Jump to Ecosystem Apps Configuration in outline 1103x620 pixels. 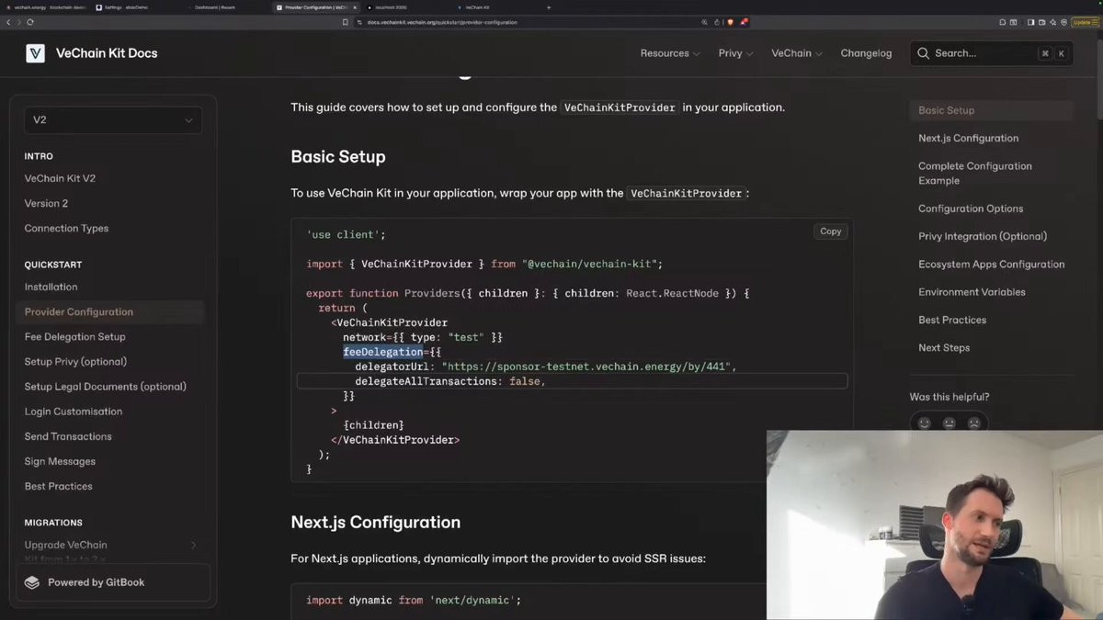coord(991,265)
